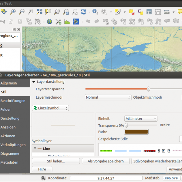Open the Run Feature Action dropdown arrow

coord(111,12)
